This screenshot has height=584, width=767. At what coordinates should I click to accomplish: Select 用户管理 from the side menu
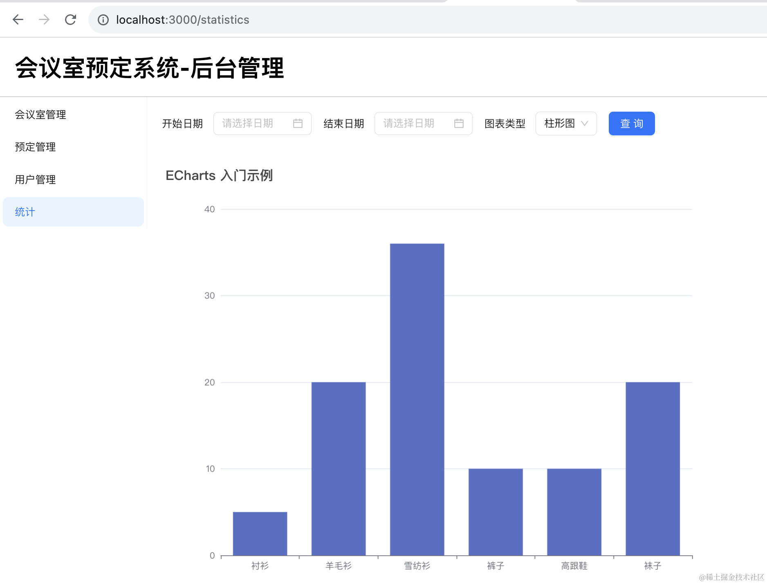coord(35,180)
